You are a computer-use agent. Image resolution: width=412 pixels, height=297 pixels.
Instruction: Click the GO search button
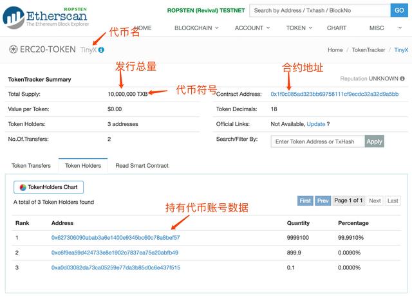[x=399, y=10]
